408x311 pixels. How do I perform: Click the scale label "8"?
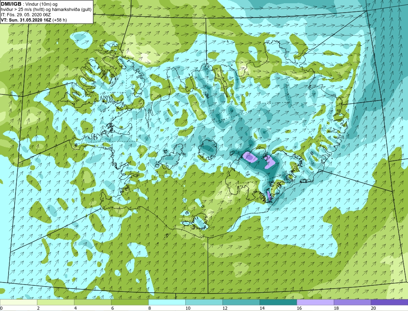(150, 308)
